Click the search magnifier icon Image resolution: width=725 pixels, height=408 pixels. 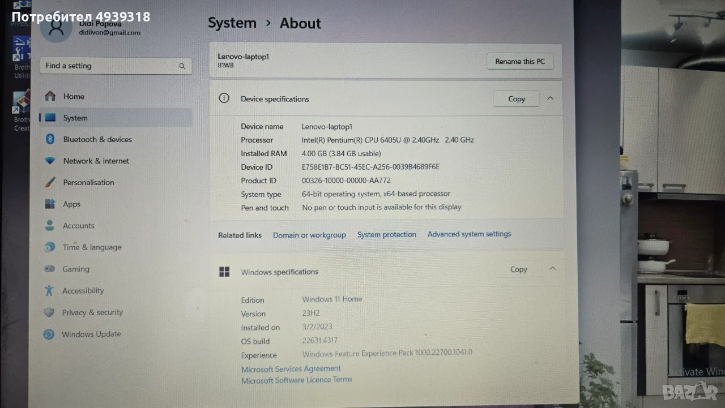pos(182,66)
